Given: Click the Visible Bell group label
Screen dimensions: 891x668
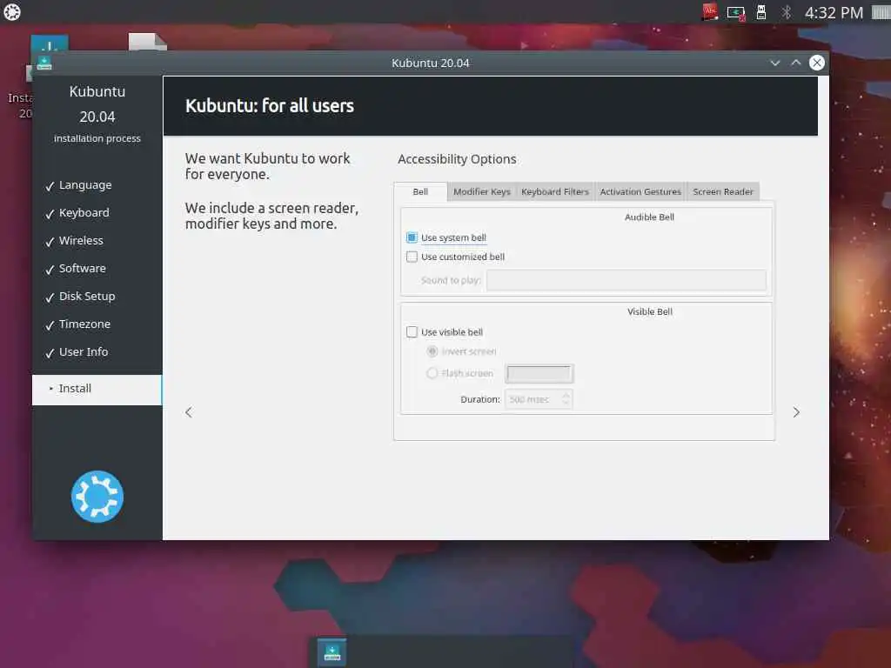Looking at the screenshot, I should [649, 312].
